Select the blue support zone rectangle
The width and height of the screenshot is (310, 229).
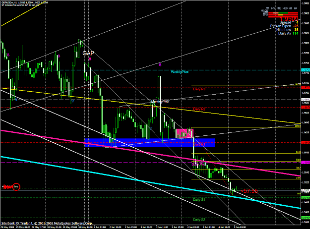[x=150, y=143]
